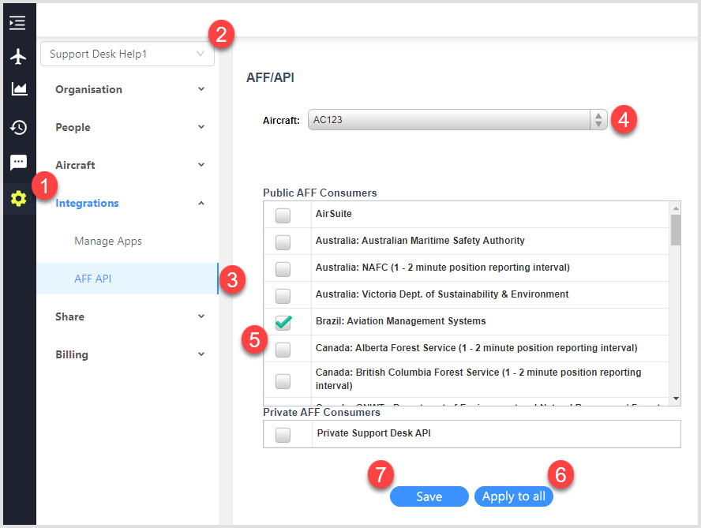701x528 pixels.
Task: Uncheck Brazil: Aviation Management Systems
Action: click(x=283, y=322)
